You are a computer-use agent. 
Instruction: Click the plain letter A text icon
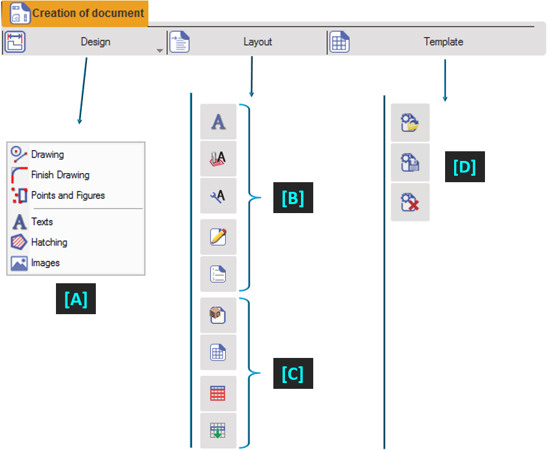pyautogui.click(x=219, y=122)
